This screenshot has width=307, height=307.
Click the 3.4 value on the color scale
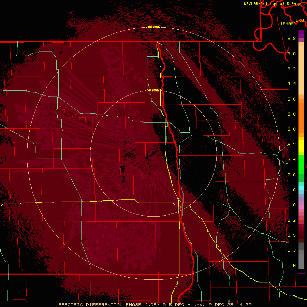292,160
